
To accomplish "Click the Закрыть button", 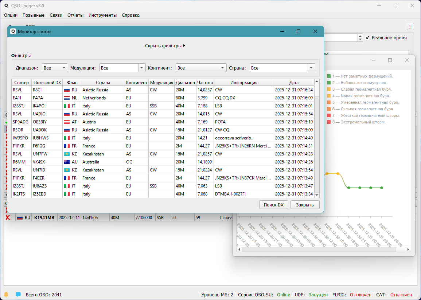I will [305, 205].
